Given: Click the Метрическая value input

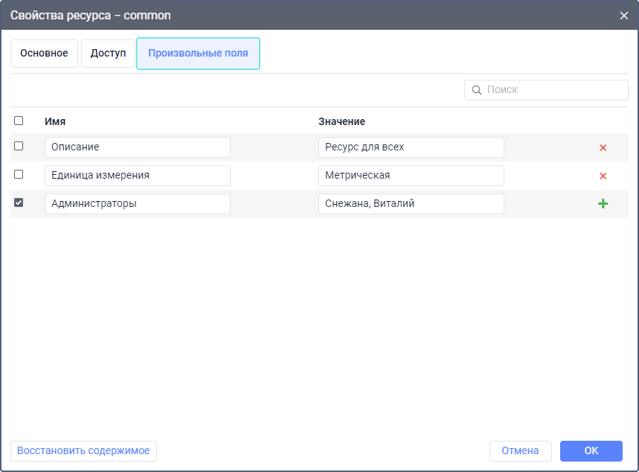Looking at the screenshot, I should pyautogui.click(x=411, y=176).
